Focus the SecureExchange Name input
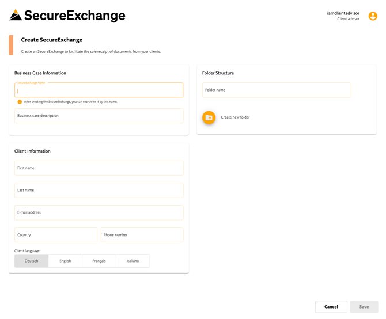 [99, 90]
